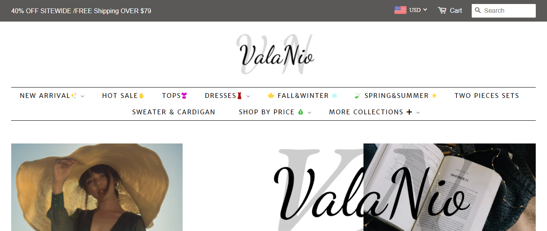
Task: Open the HOT SALE menu item
Action: coord(123,96)
